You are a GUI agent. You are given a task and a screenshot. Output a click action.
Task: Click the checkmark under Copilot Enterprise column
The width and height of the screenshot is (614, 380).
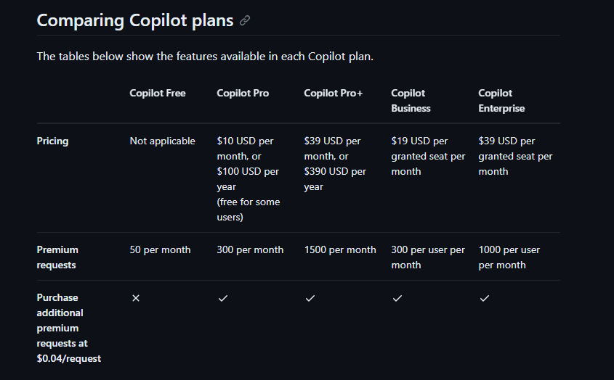(x=485, y=298)
